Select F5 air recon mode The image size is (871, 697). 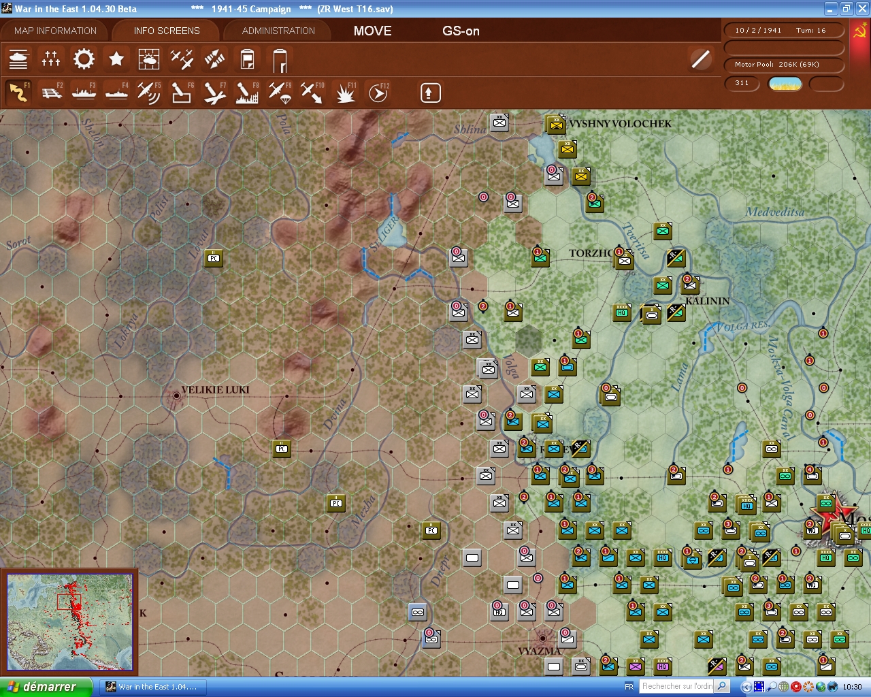coord(149,92)
